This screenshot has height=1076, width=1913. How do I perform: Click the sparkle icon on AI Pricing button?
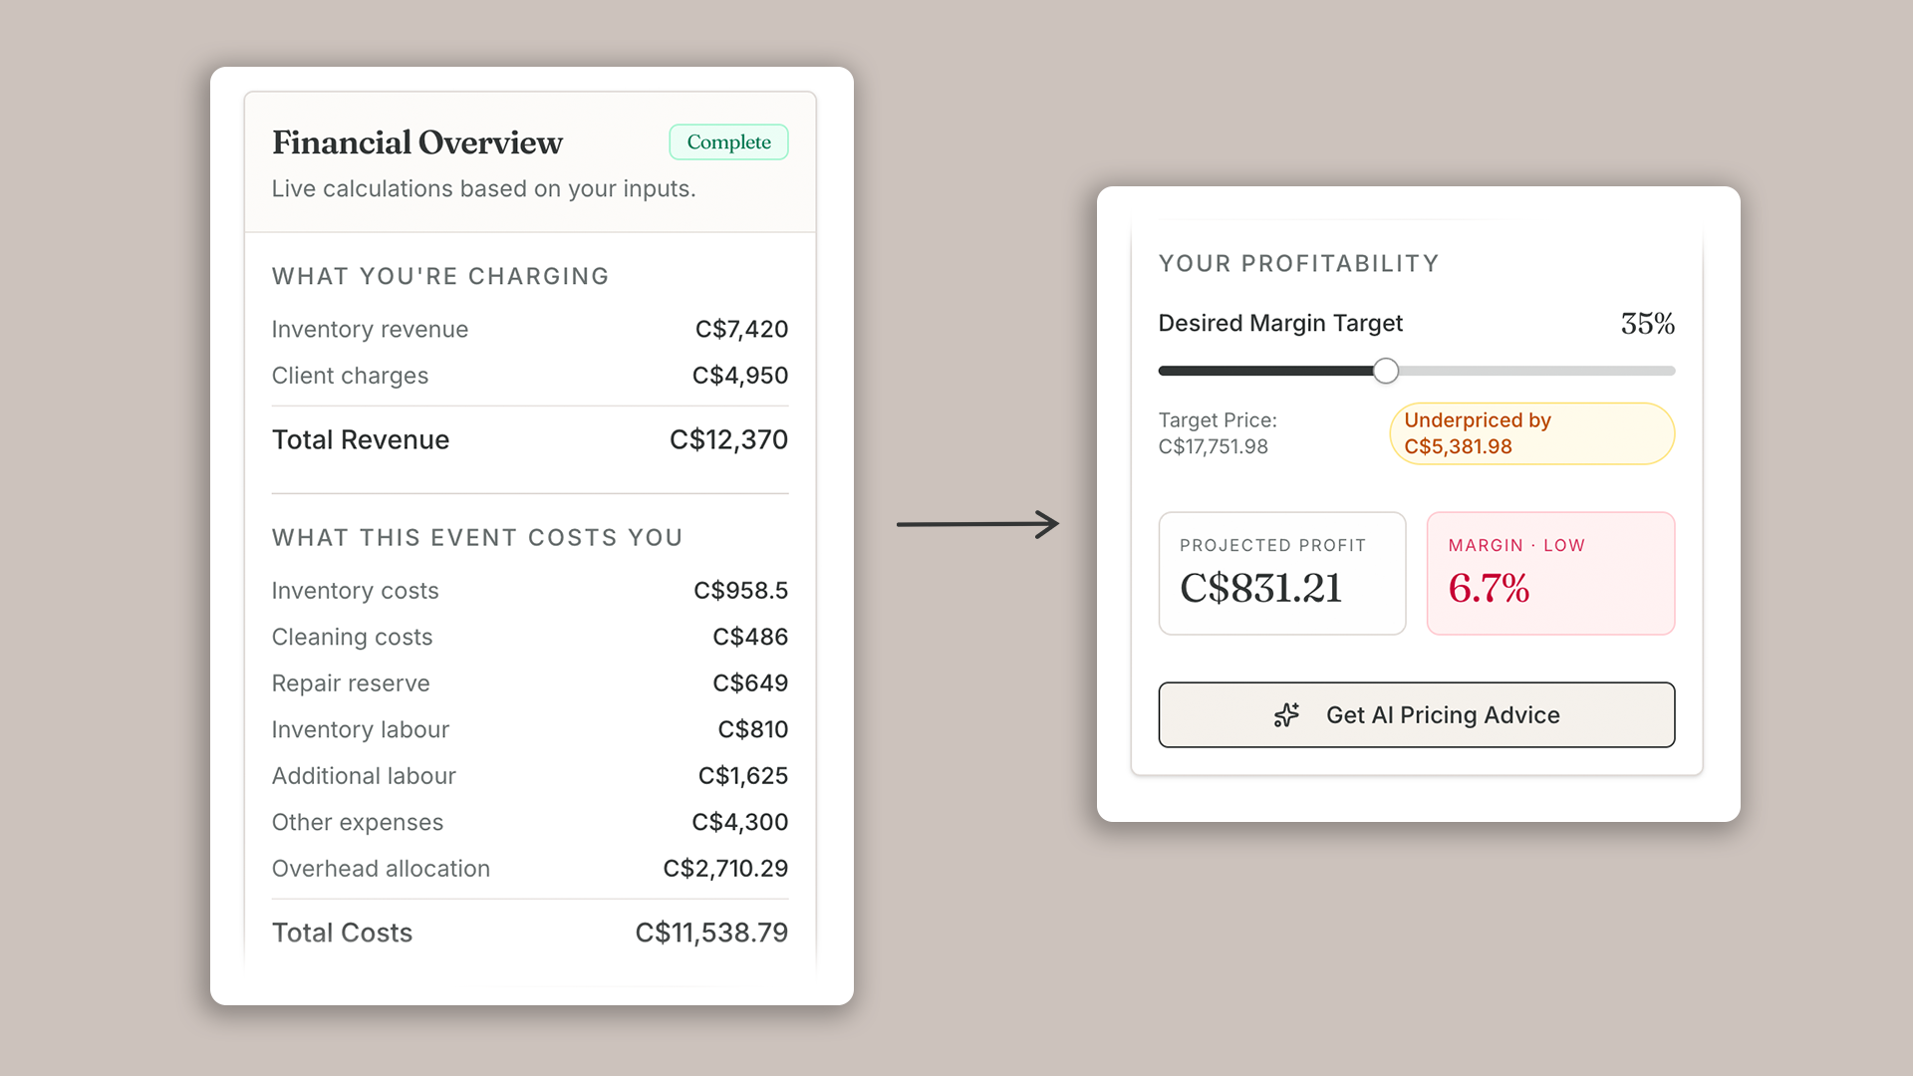(x=1286, y=715)
